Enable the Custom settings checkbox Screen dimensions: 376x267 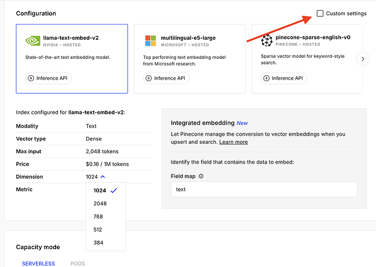320,13
